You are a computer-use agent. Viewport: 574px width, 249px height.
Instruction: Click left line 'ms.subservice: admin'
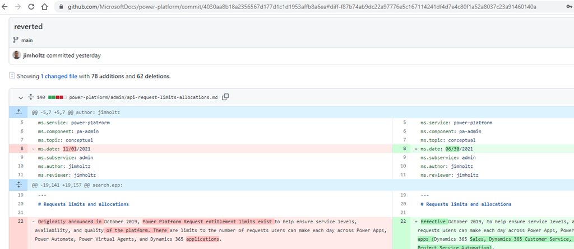point(65,158)
